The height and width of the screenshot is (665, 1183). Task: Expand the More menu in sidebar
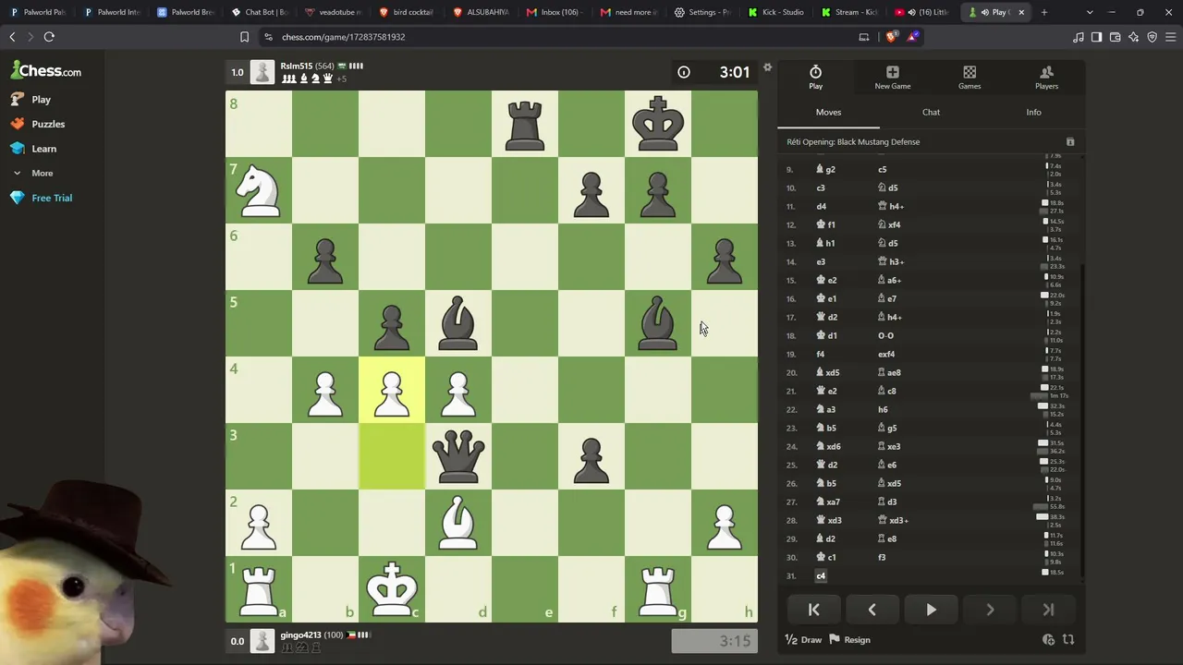33,173
